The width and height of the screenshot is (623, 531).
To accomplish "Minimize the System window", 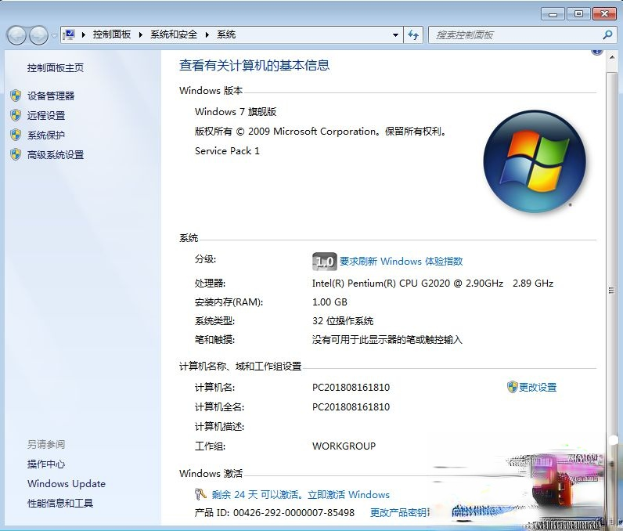I will 553,14.
